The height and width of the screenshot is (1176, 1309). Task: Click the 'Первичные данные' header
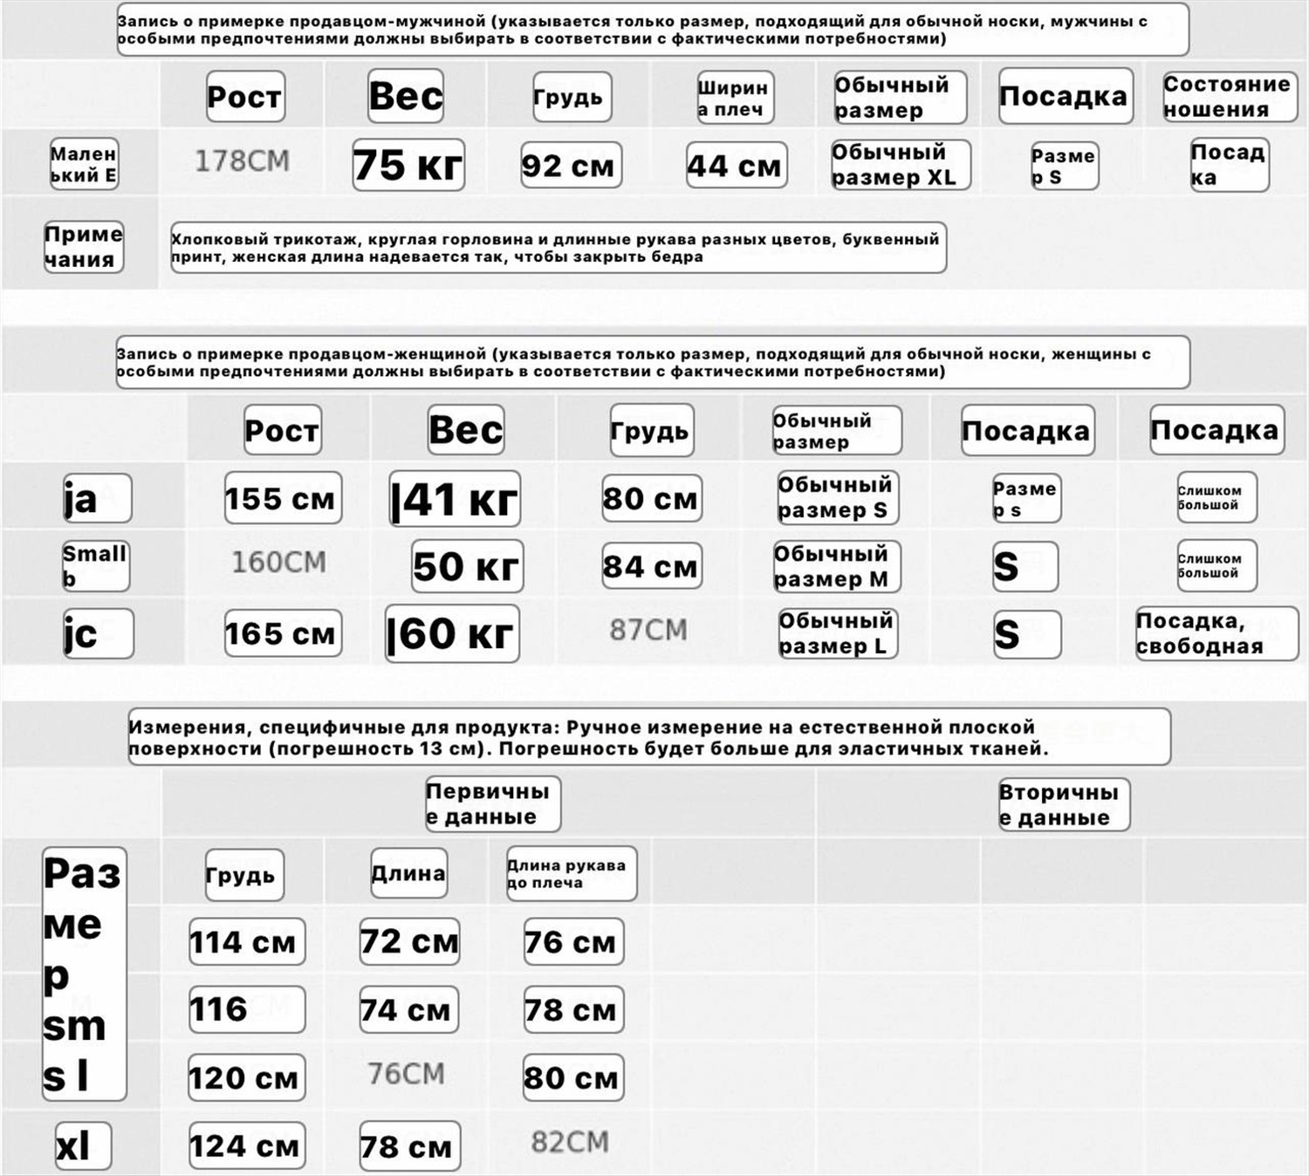pos(492,804)
